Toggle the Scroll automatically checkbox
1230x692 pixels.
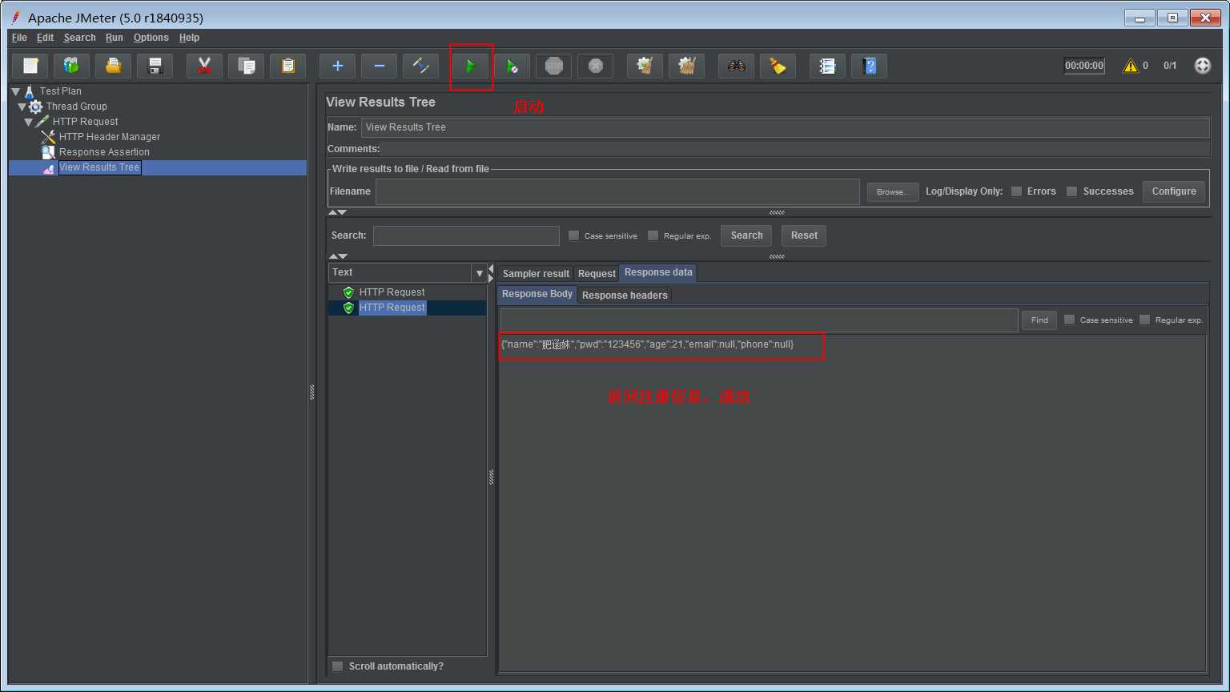click(338, 666)
